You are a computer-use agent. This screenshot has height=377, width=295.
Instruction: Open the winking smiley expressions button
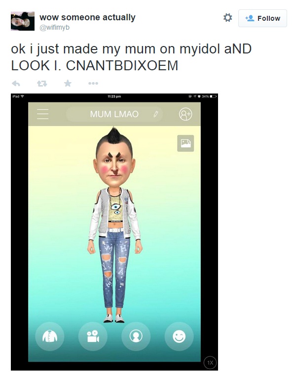point(179,336)
